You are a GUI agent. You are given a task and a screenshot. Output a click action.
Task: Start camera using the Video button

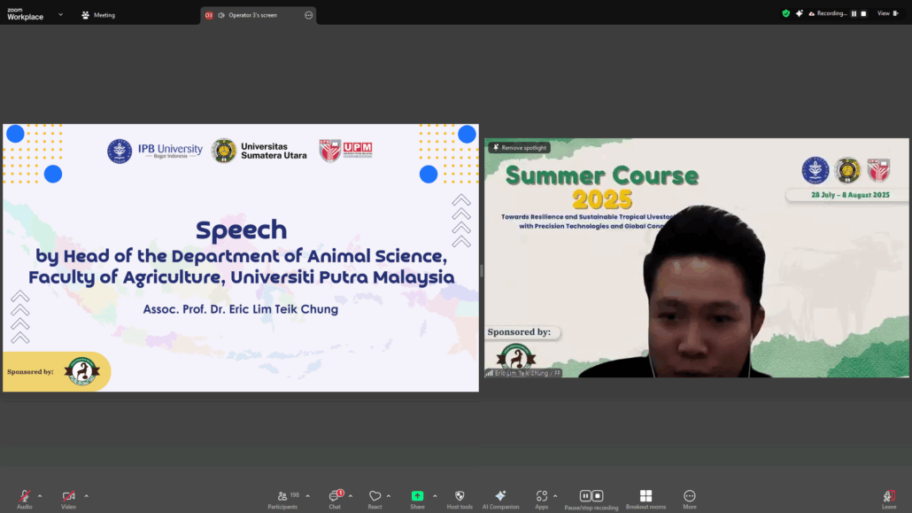68,496
